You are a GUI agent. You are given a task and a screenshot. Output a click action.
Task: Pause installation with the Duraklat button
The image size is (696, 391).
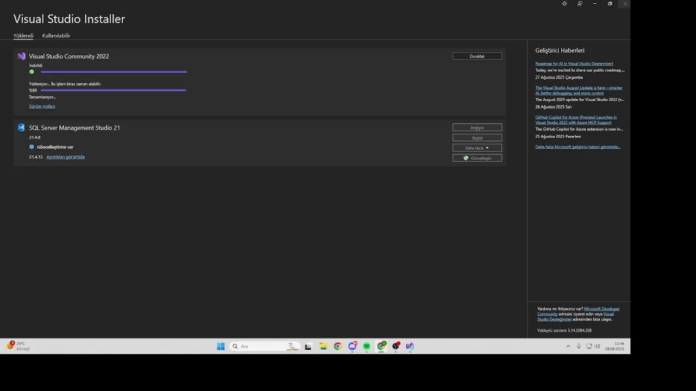(477, 56)
